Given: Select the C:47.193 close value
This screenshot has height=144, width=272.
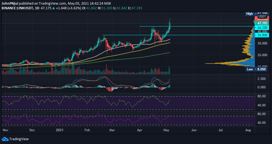Looking at the screenshot, I should 135,8.
